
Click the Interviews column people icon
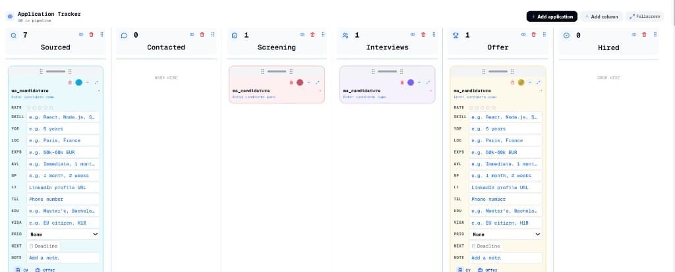(x=345, y=36)
